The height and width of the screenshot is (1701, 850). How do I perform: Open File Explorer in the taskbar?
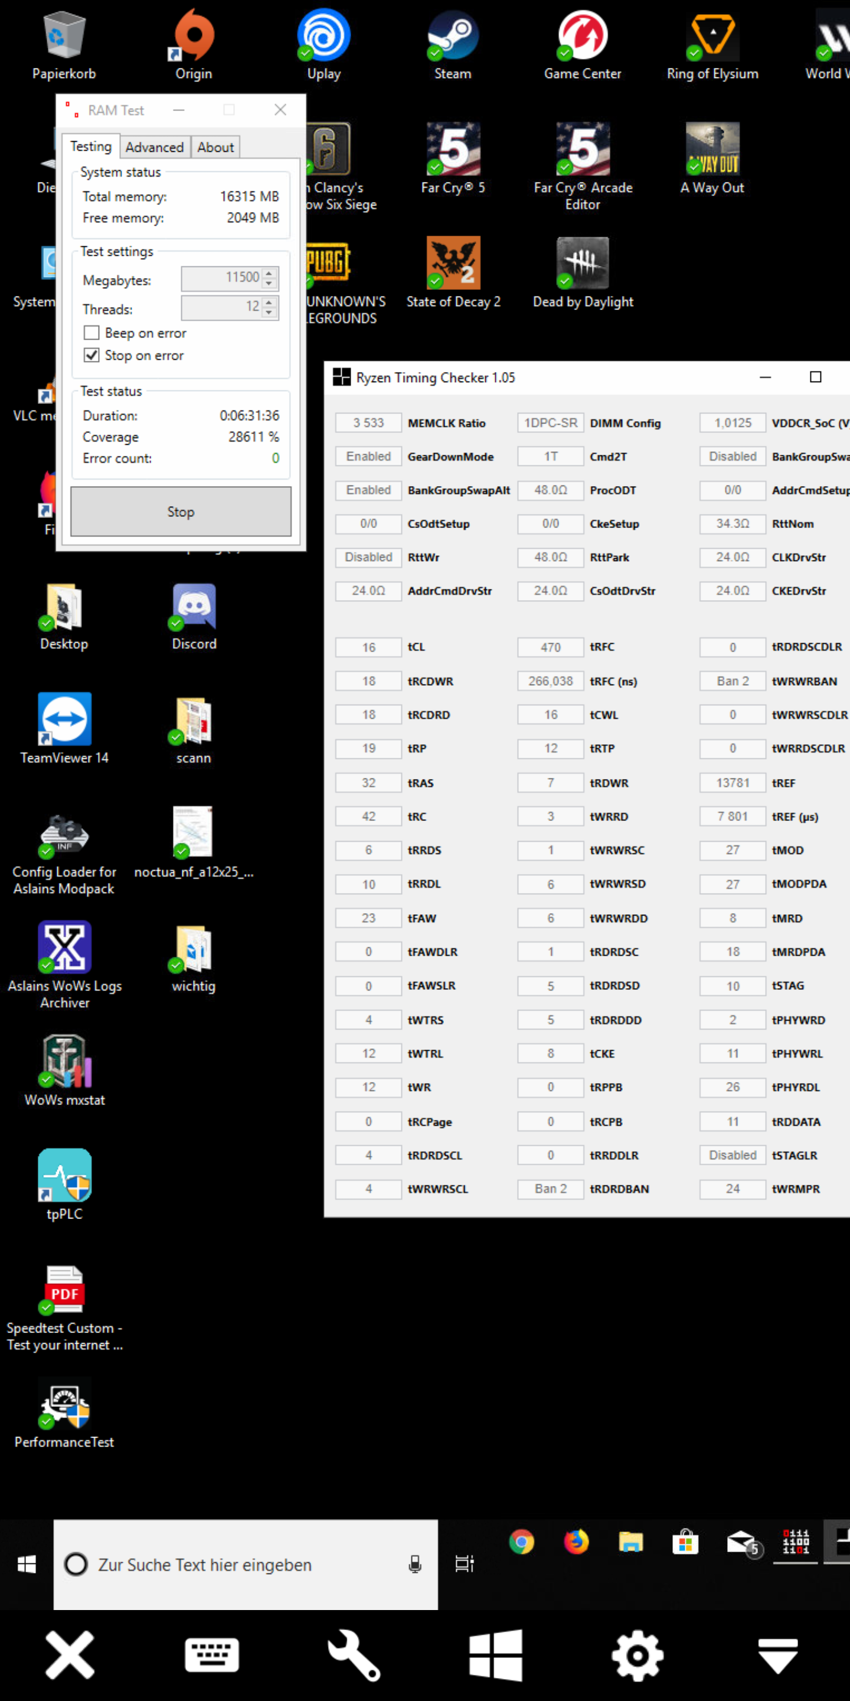(631, 1542)
